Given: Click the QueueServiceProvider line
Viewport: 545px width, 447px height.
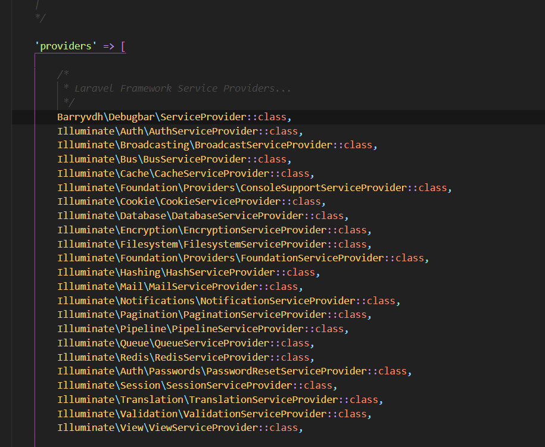Looking at the screenshot, I should [x=186, y=343].
